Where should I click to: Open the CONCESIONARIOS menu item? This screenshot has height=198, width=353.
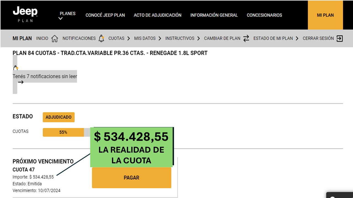264,15
